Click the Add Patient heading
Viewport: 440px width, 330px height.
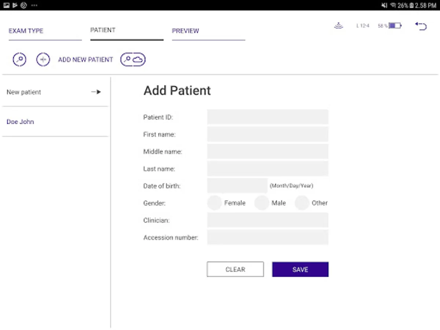pos(177,91)
